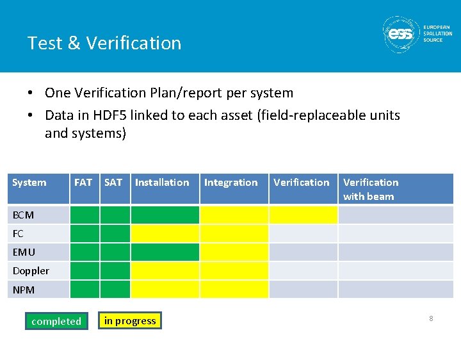Click the 'SAT' column header
The image size is (461, 346).
[x=115, y=188]
